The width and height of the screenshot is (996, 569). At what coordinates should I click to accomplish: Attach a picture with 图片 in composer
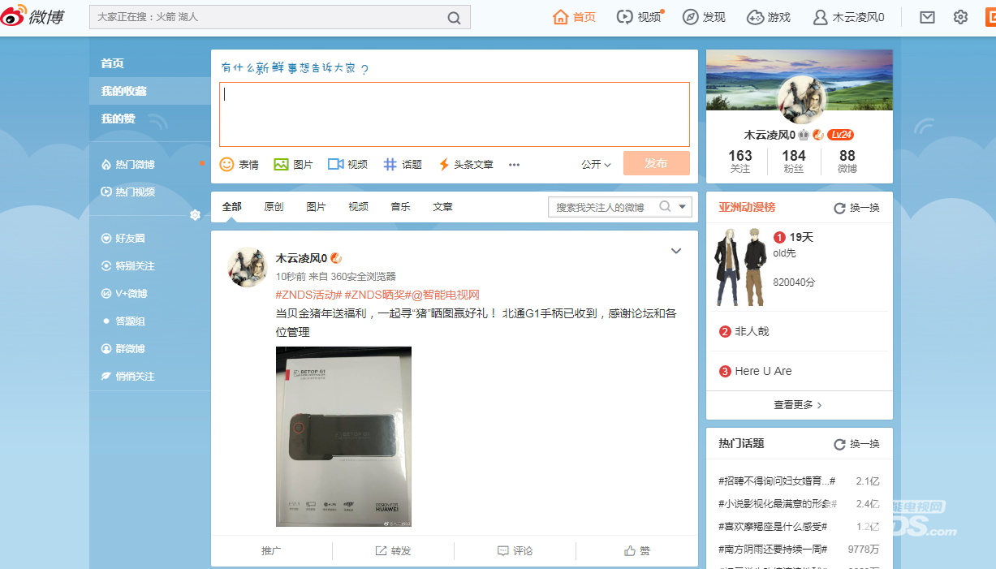(293, 164)
